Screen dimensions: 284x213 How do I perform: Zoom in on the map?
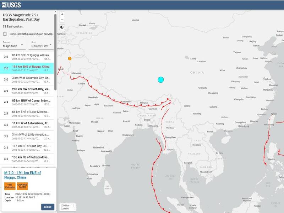(x=62, y=14)
